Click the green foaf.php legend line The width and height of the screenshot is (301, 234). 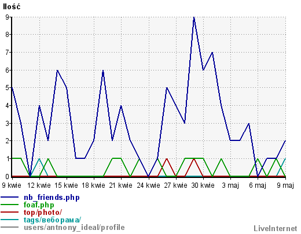point(10,205)
